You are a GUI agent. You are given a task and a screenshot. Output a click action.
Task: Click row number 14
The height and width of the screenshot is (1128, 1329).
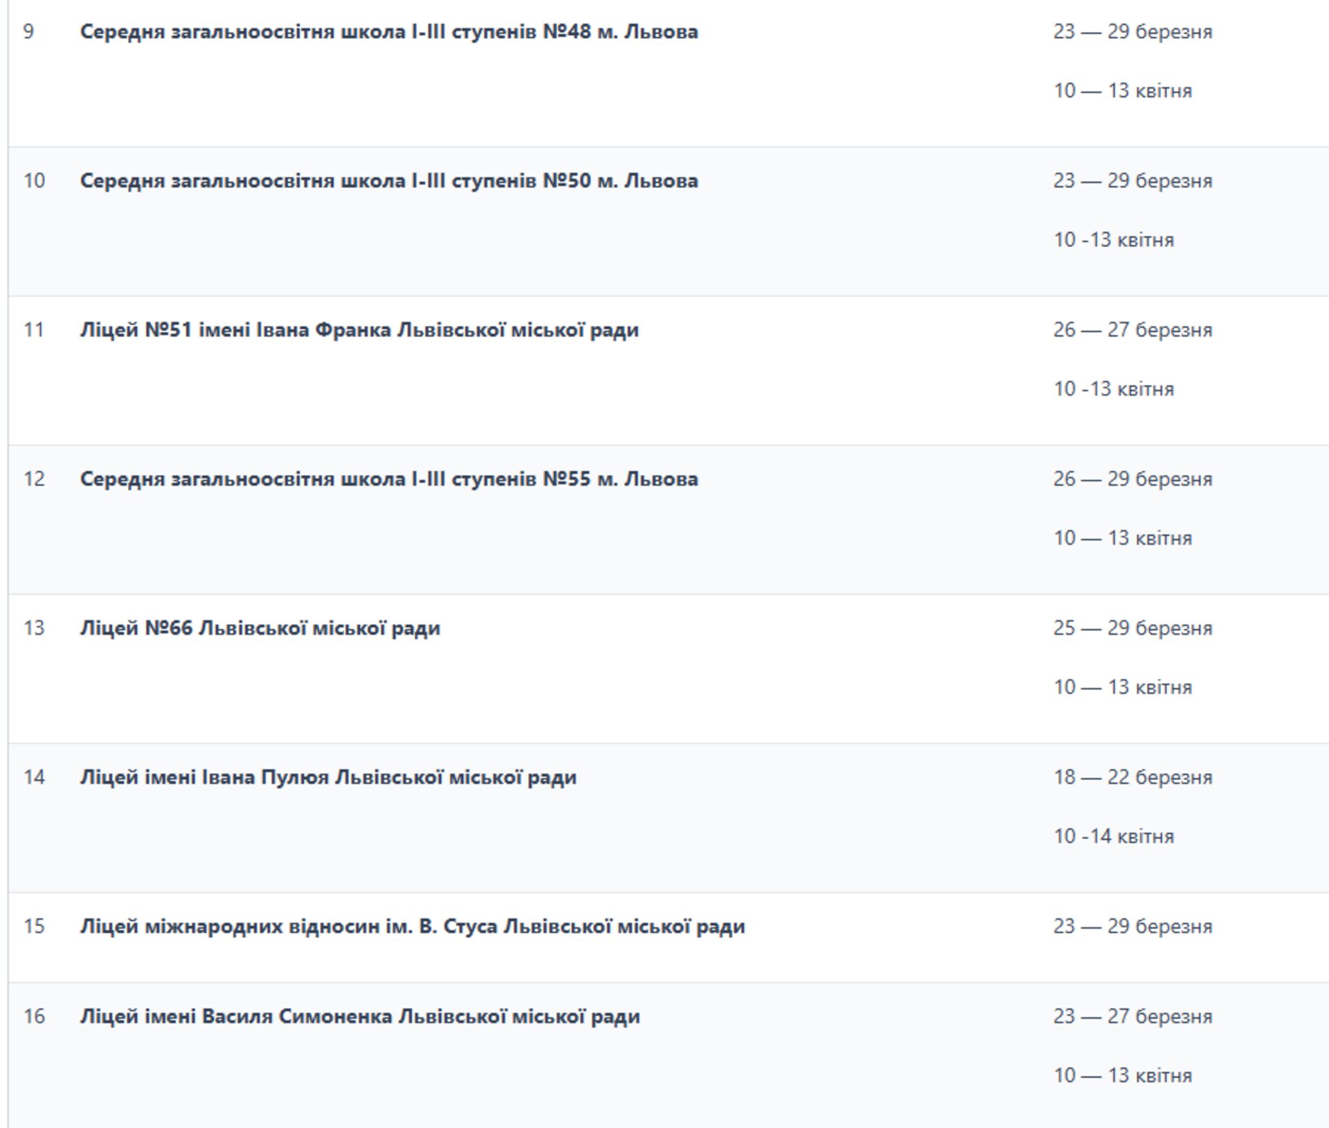(34, 777)
